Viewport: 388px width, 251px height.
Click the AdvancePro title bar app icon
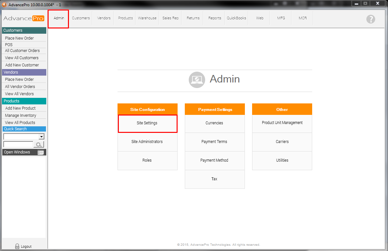tap(4, 5)
